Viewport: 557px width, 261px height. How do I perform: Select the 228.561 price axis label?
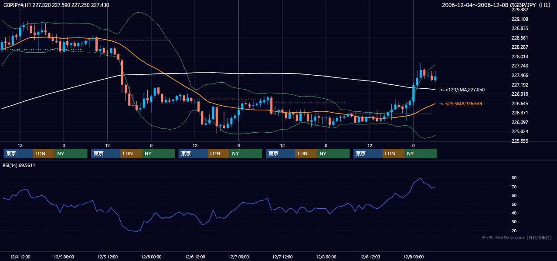coord(520,38)
